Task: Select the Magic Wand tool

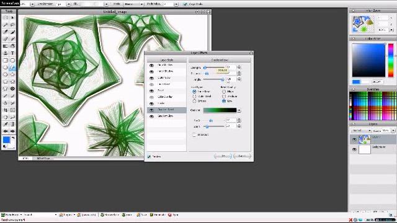Action: pyautogui.click(x=6, y=25)
